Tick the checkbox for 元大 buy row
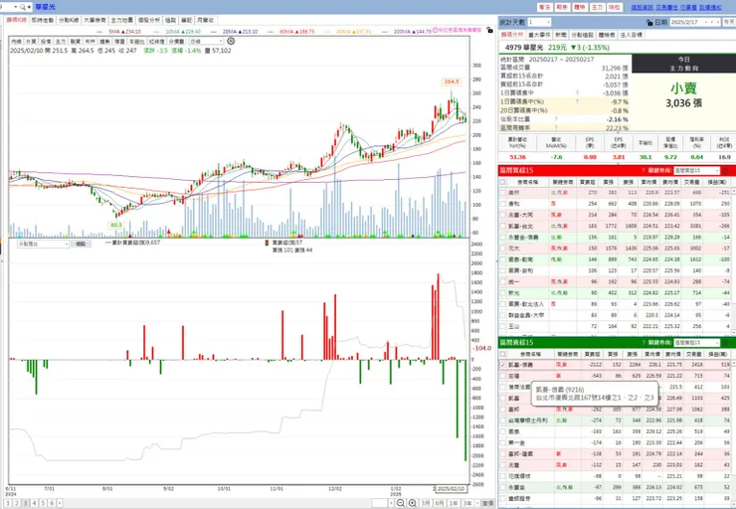This screenshot has height=509, width=736. 502,249
